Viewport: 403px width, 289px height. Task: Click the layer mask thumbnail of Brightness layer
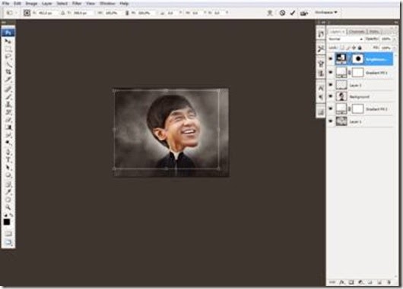357,59
